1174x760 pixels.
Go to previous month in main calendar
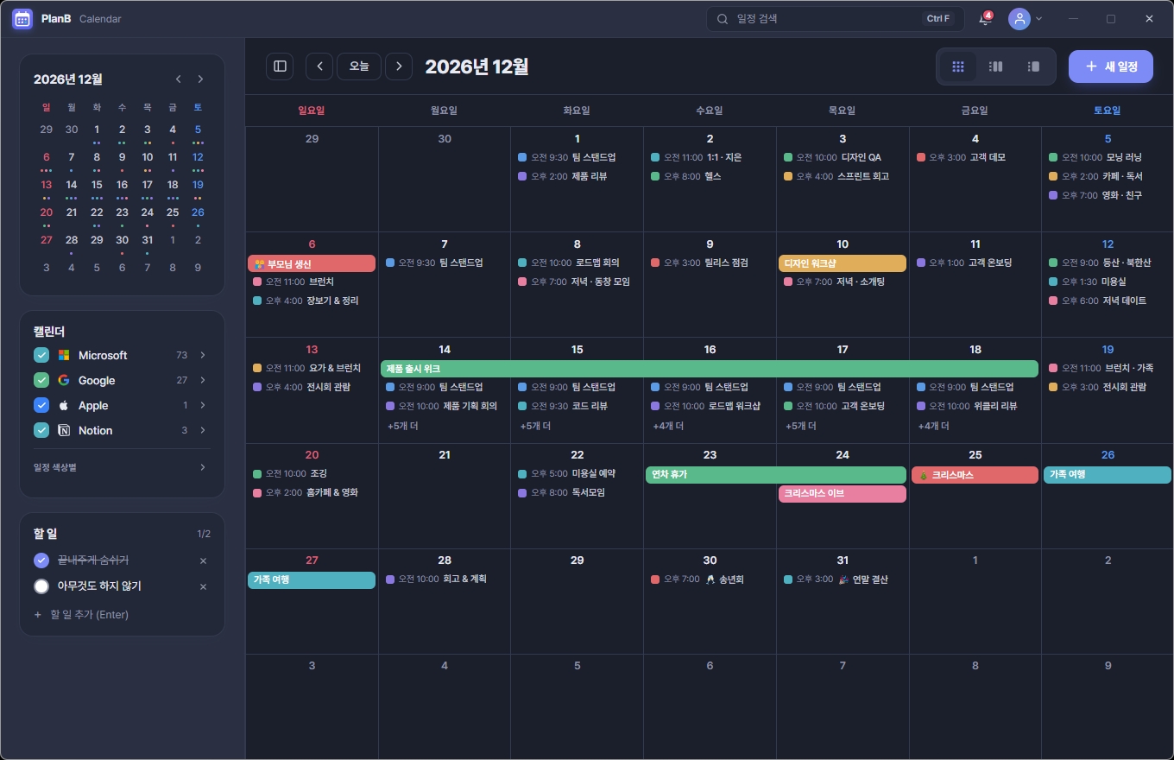[x=319, y=66]
